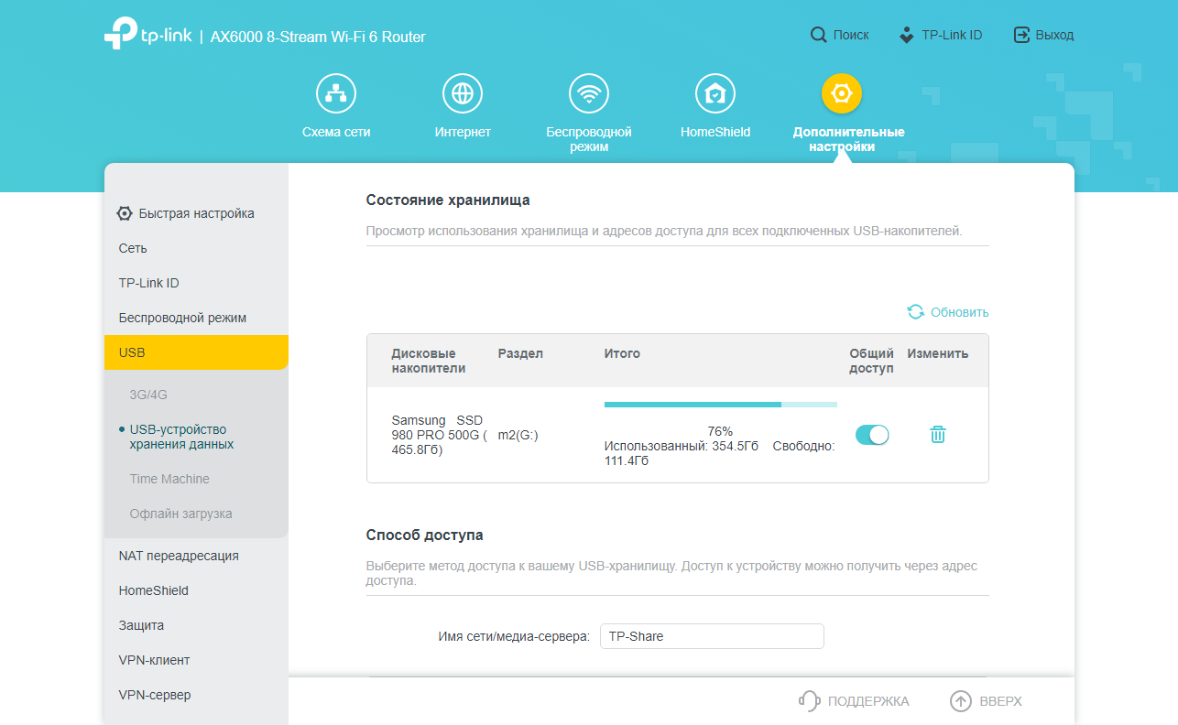Click the Быстрая настройка gear icon
Image resolution: width=1178 pixels, height=725 pixels.
point(125,213)
